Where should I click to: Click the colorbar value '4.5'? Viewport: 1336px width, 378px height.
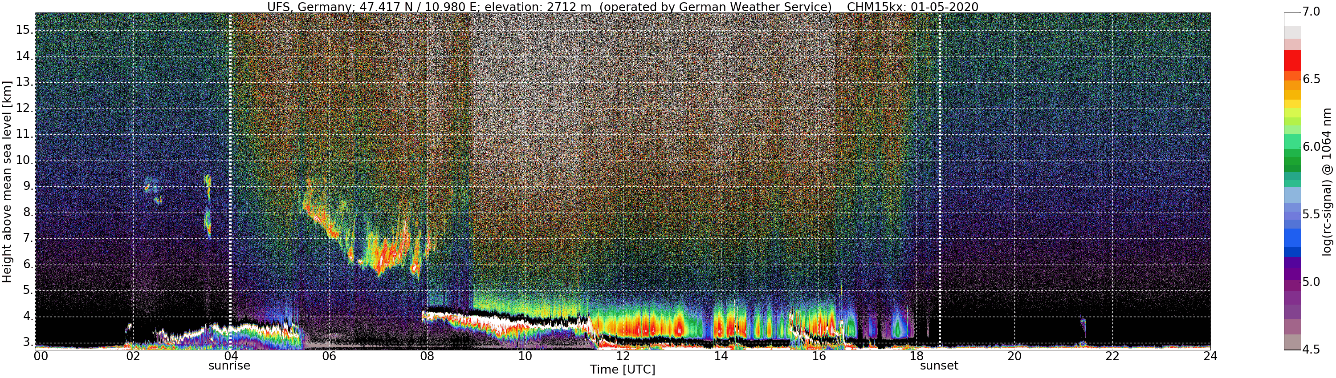coord(1311,350)
